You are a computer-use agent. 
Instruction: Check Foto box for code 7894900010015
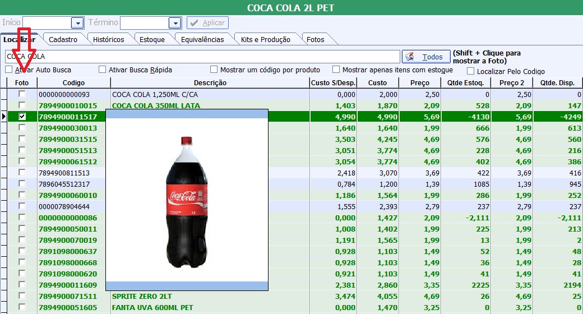point(22,105)
